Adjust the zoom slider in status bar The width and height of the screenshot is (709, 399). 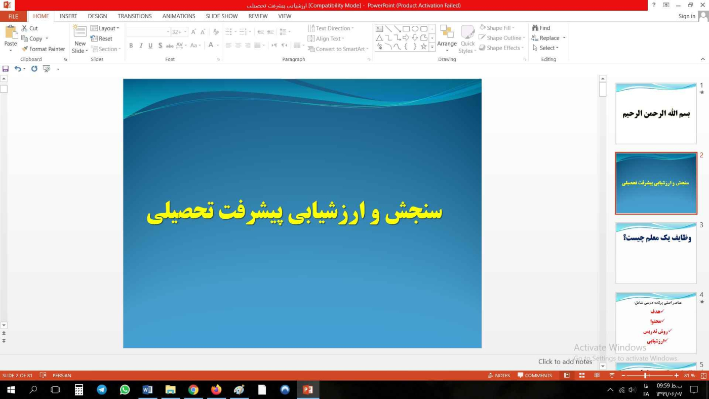645,375
